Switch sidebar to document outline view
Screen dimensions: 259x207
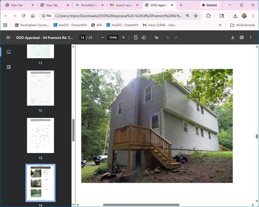pyautogui.click(x=9, y=67)
